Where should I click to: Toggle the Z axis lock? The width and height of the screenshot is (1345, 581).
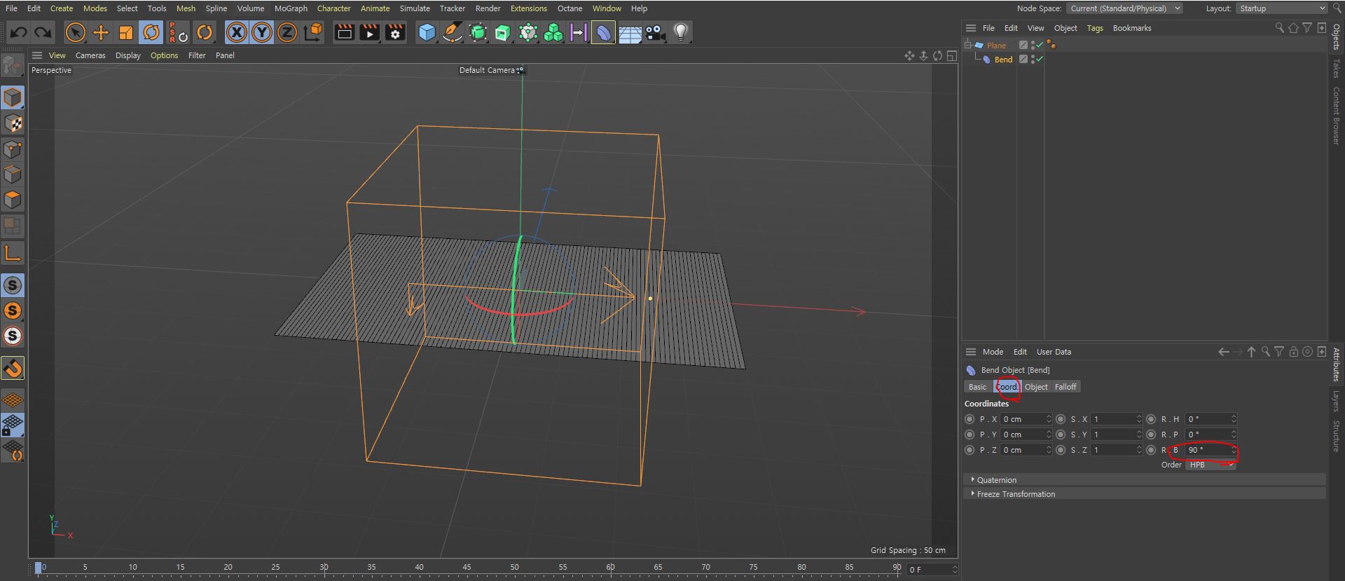pyautogui.click(x=287, y=32)
